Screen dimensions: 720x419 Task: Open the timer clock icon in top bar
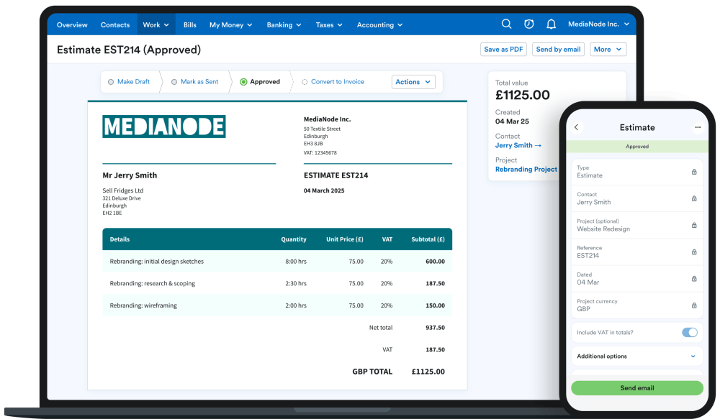tap(529, 24)
